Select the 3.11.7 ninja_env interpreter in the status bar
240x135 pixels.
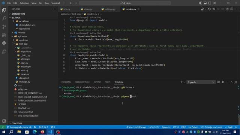click(x=211, y=127)
